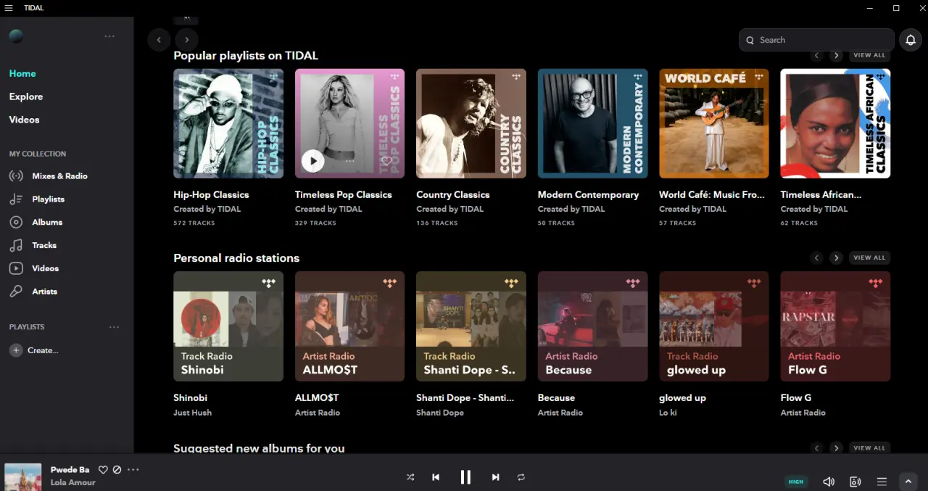Show previous personal radio stations arrow
This screenshot has height=491, width=928.
(817, 257)
